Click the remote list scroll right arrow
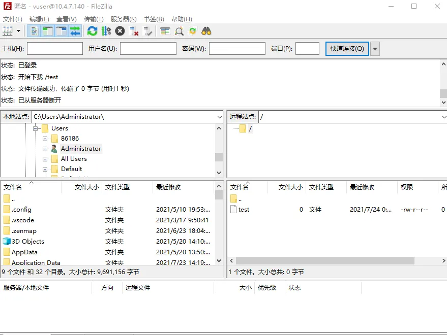447x335 pixels. click(443, 260)
